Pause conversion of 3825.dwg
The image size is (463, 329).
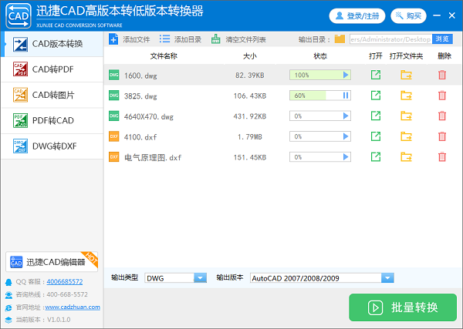346,96
